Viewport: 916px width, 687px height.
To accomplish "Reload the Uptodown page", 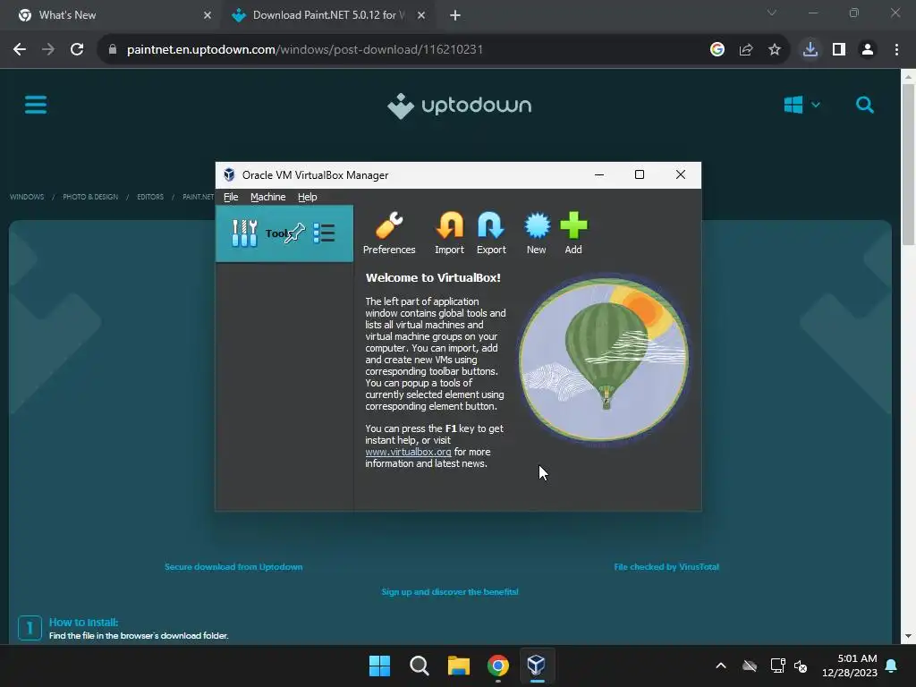I will click(77, 49).
